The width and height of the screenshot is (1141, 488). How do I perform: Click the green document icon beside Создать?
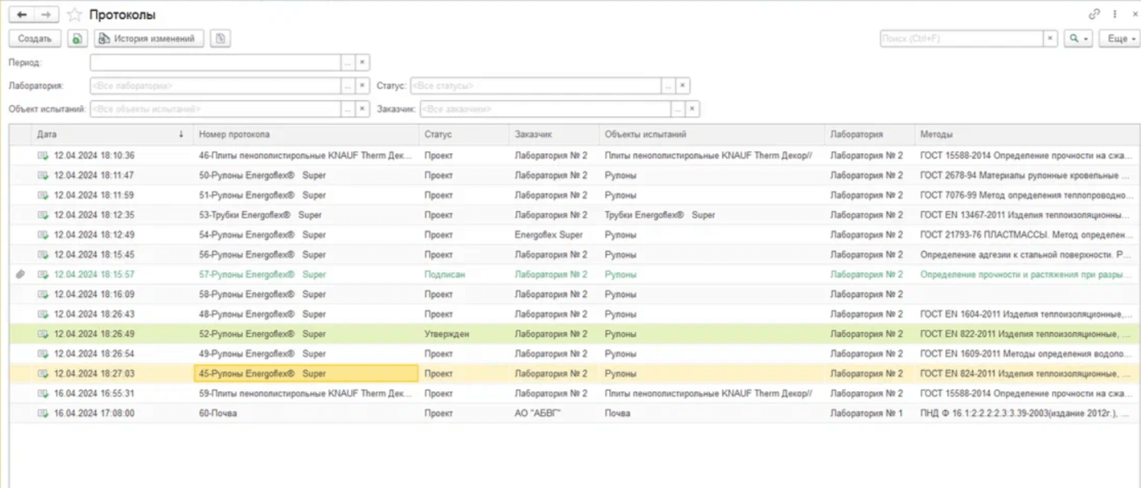pyautogui.click(x=76, y=39)
